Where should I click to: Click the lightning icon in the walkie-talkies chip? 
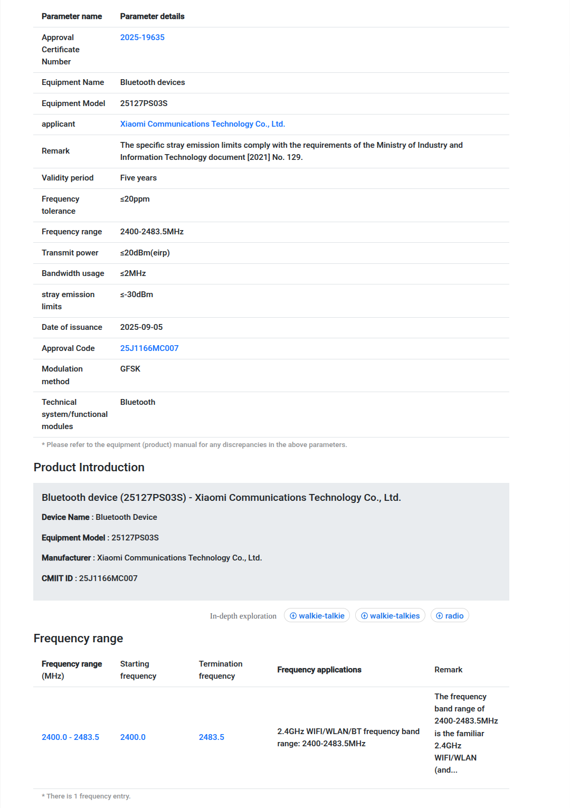(364, 616)
